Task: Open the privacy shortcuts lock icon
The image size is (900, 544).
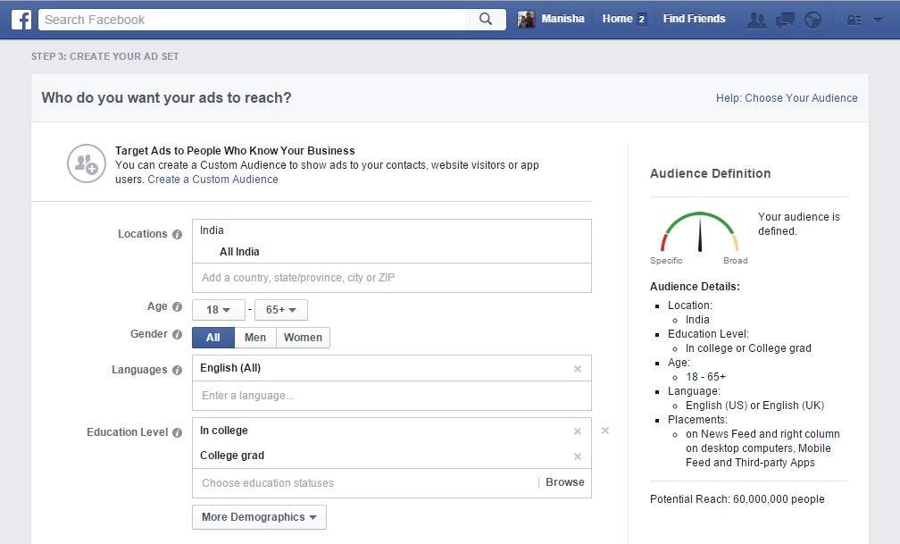Action: 854,20
